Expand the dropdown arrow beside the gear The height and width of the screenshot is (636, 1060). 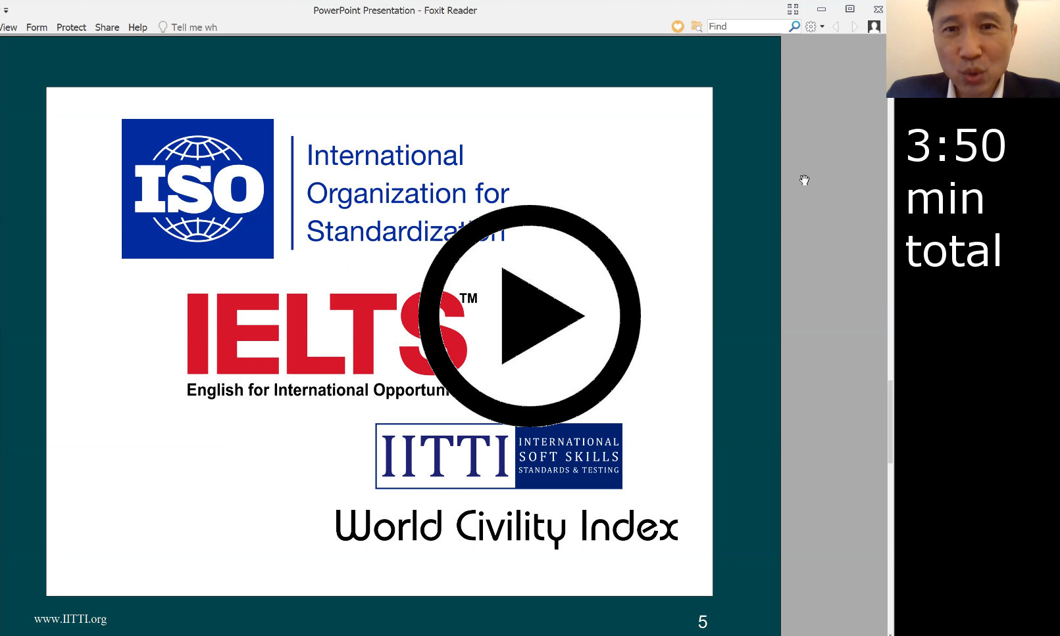(x=822, y=27)
